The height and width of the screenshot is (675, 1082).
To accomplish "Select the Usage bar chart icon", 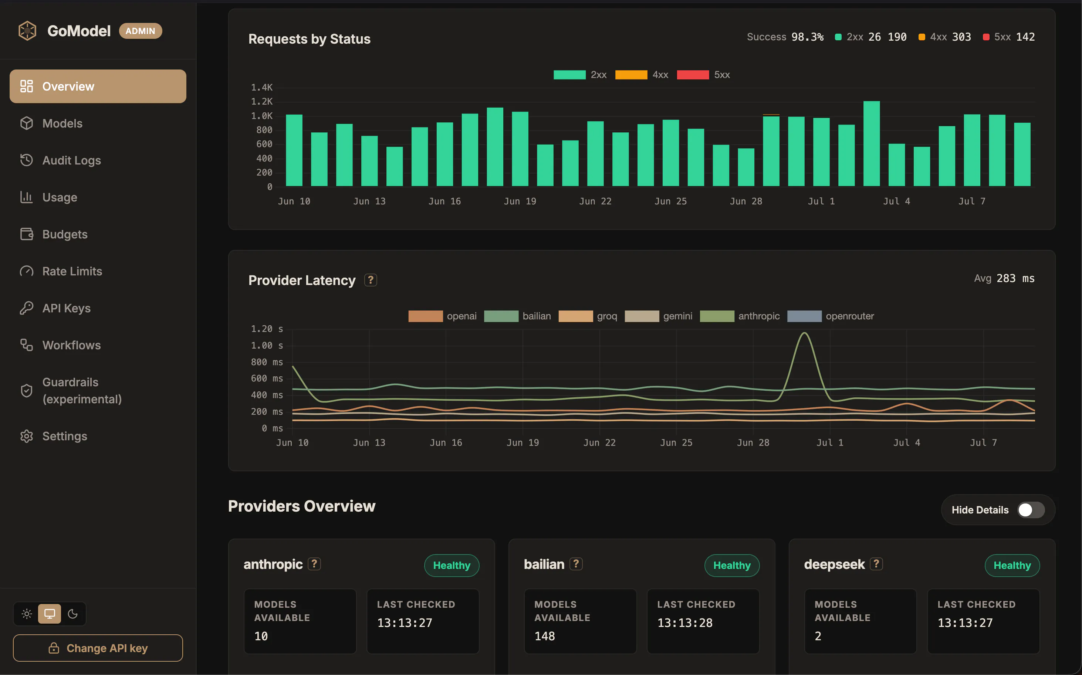I will tap(26, 197).
